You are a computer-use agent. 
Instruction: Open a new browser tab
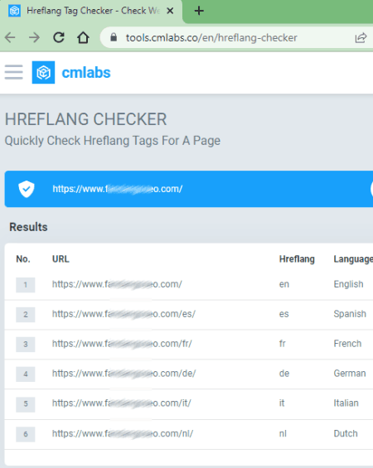click(199, 11)
